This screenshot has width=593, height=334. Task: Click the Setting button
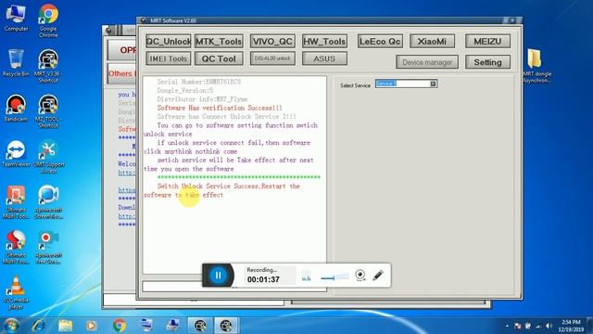tap(487, 62)
